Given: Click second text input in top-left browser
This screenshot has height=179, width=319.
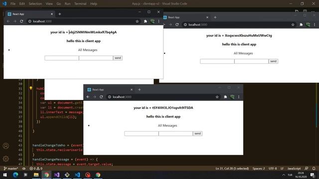Looking at the screenshot, I should (x=96, y=58).
